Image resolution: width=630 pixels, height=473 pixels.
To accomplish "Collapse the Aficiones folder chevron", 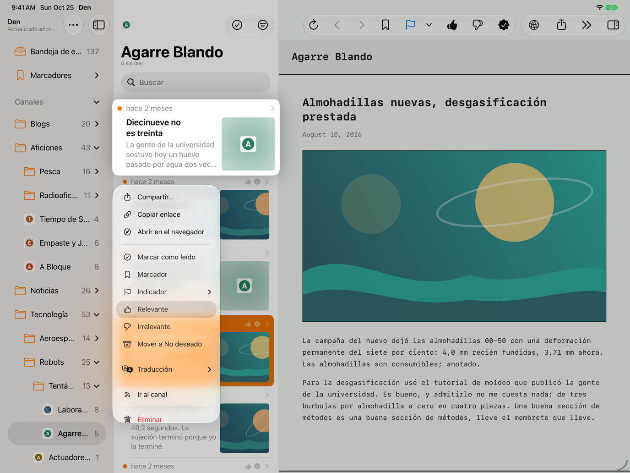I will (x=97, y=148).
